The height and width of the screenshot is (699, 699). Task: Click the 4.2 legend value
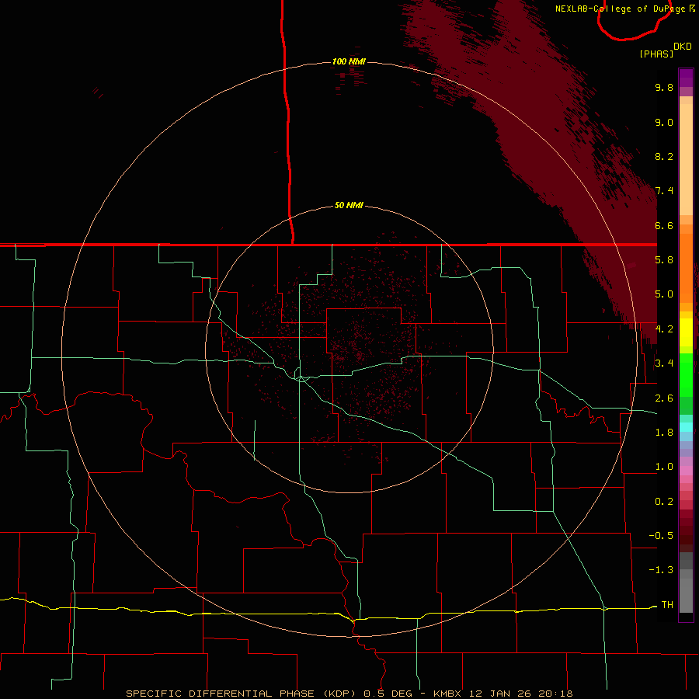[x=664, y=329]
